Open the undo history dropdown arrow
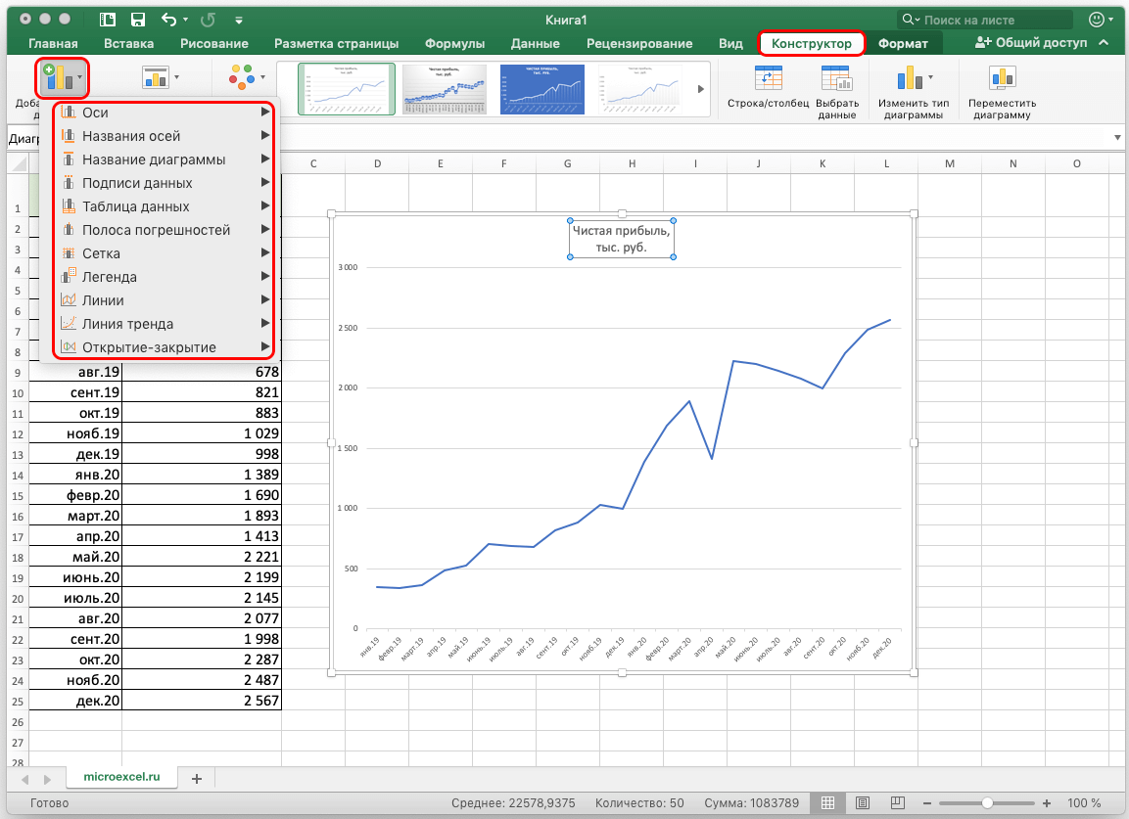Image resolution: width=1129 pixels, height=819 pixels. (x=185, y=21)
